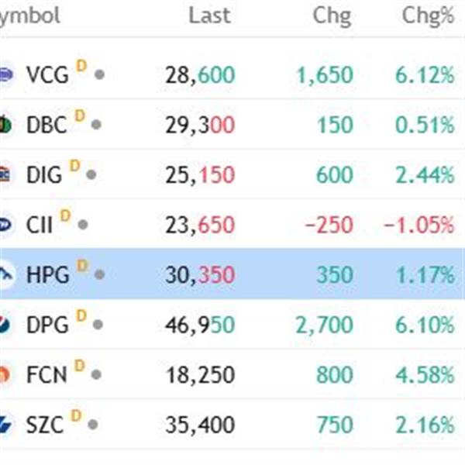Select the VCG symbol row
Viewport: 465px width, 465px height.
tap(46, 75)
